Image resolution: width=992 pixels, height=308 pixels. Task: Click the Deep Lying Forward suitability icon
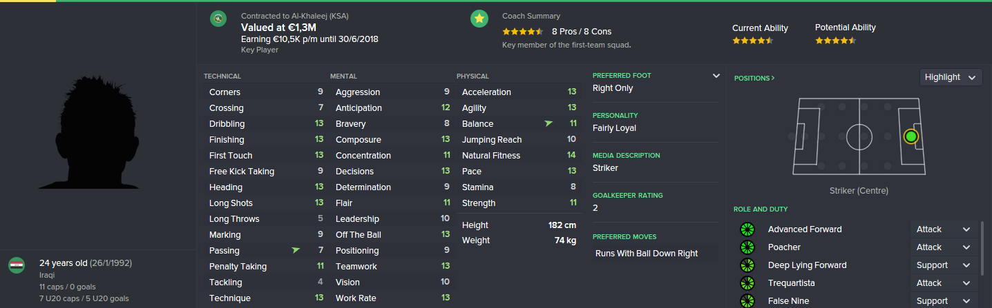click(746, 265)
